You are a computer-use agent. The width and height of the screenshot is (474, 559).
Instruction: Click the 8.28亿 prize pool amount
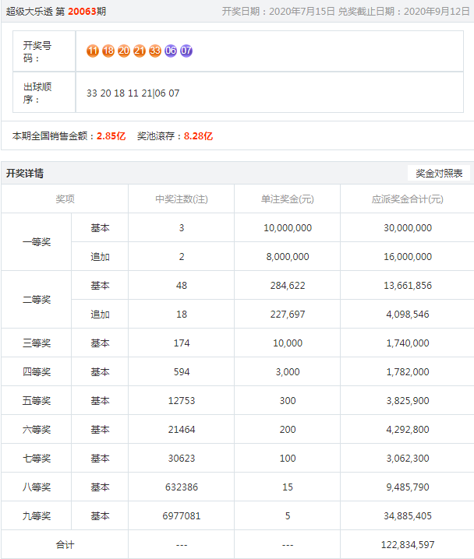pyautogui.click(x=198, y=136)
